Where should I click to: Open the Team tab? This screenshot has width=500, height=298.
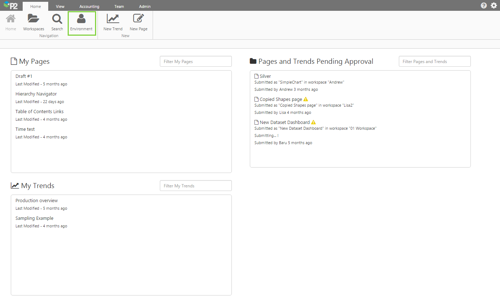[119, 6]
